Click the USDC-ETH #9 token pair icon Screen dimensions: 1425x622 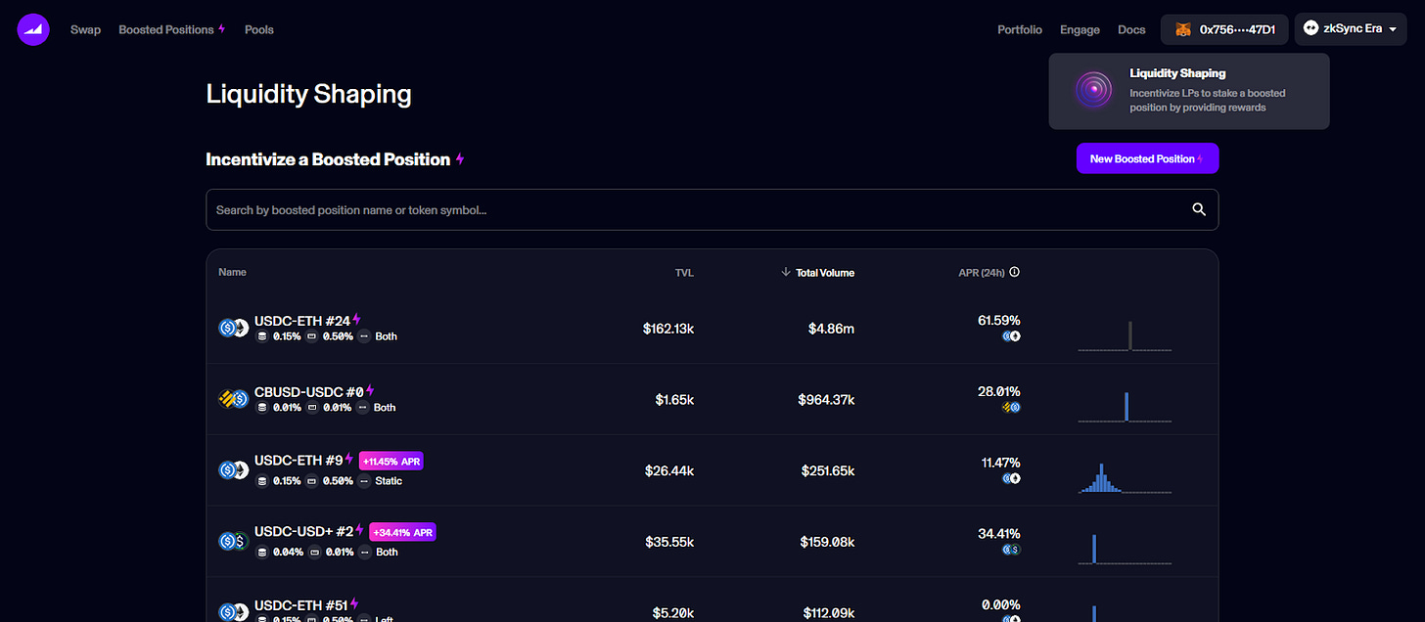[233, 470]
